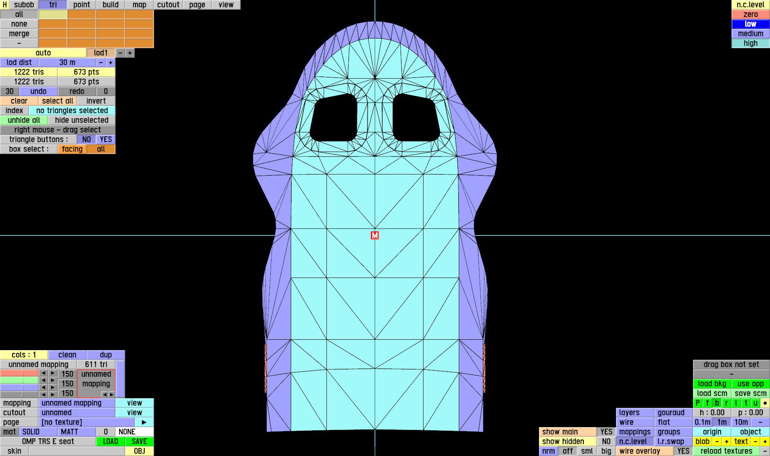Open the SOLID material type selector
The height and width of the screenshot is (456, 770).
pos(38,432)
